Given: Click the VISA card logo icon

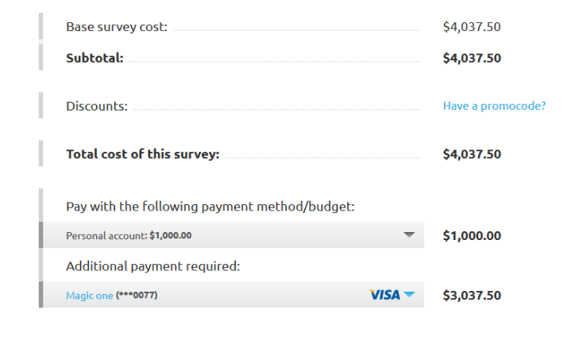Looking at the screenshot, I should coord(384,295).
